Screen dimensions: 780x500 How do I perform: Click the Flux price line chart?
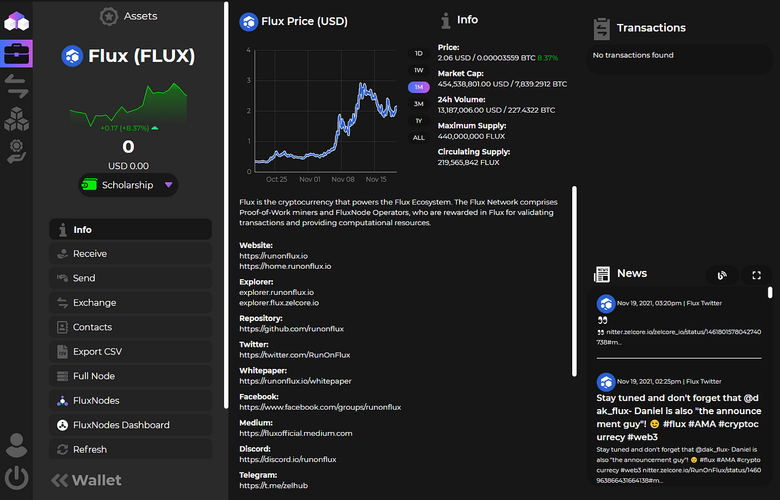[326, 111]
